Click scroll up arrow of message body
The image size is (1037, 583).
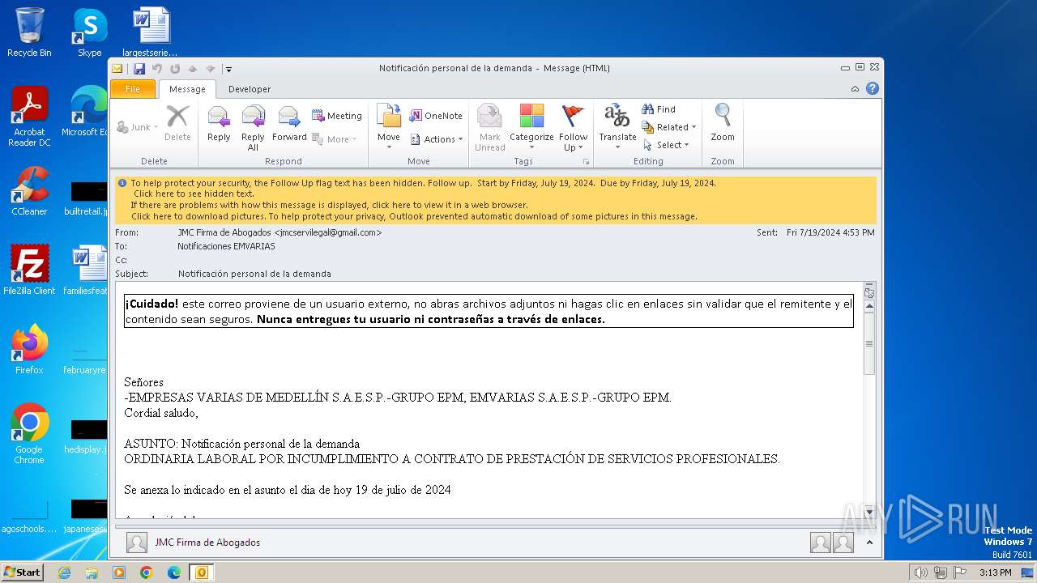point(869,306)
